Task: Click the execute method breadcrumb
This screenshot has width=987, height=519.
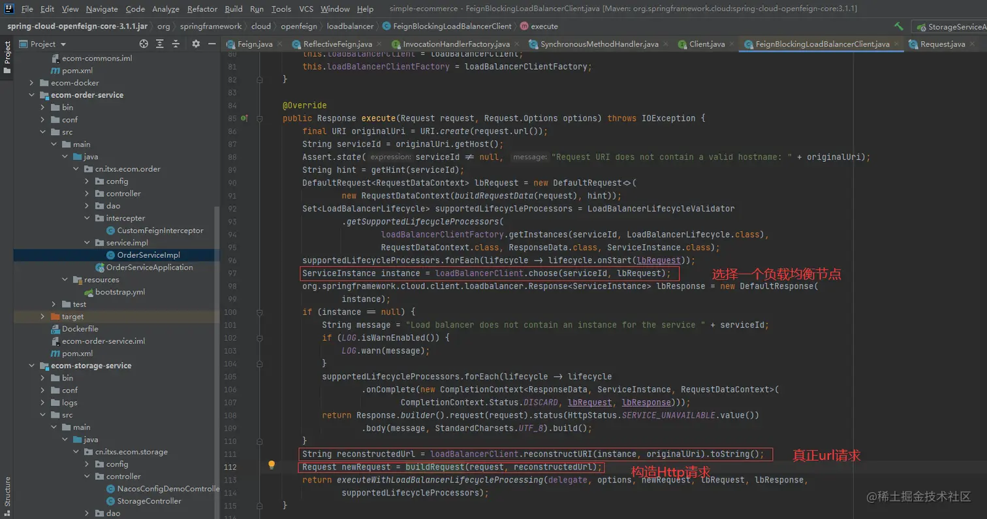Action: click(539, 27)
